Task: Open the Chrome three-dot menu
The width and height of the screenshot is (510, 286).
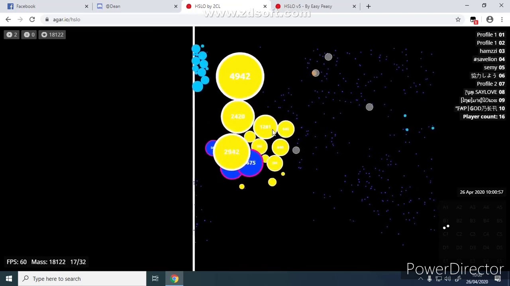Action: pyautogui.click(x=502, y=19)
